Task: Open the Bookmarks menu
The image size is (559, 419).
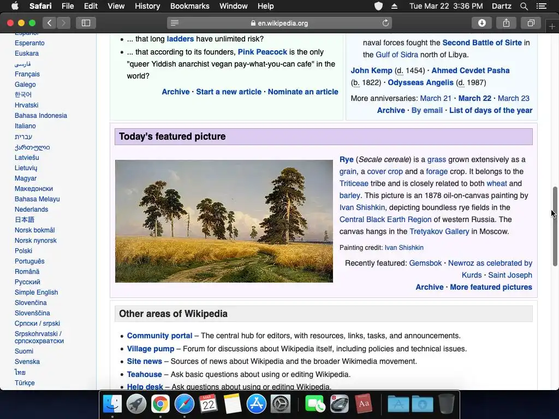Action: (189, 6)
